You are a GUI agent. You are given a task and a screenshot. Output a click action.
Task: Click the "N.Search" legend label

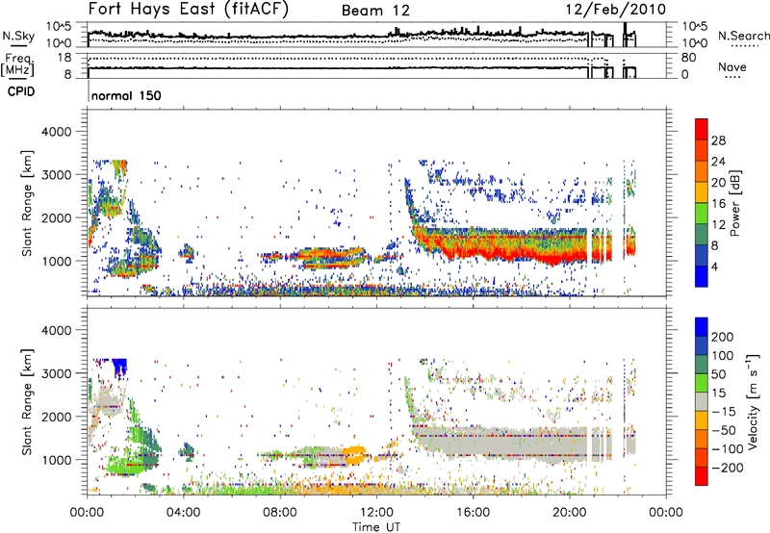(743, 36)
